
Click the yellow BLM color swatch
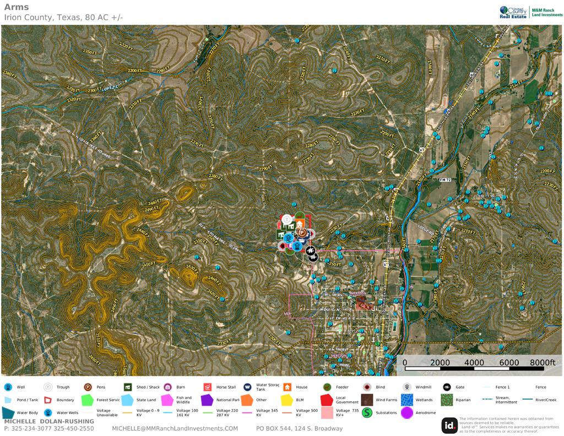287,400
